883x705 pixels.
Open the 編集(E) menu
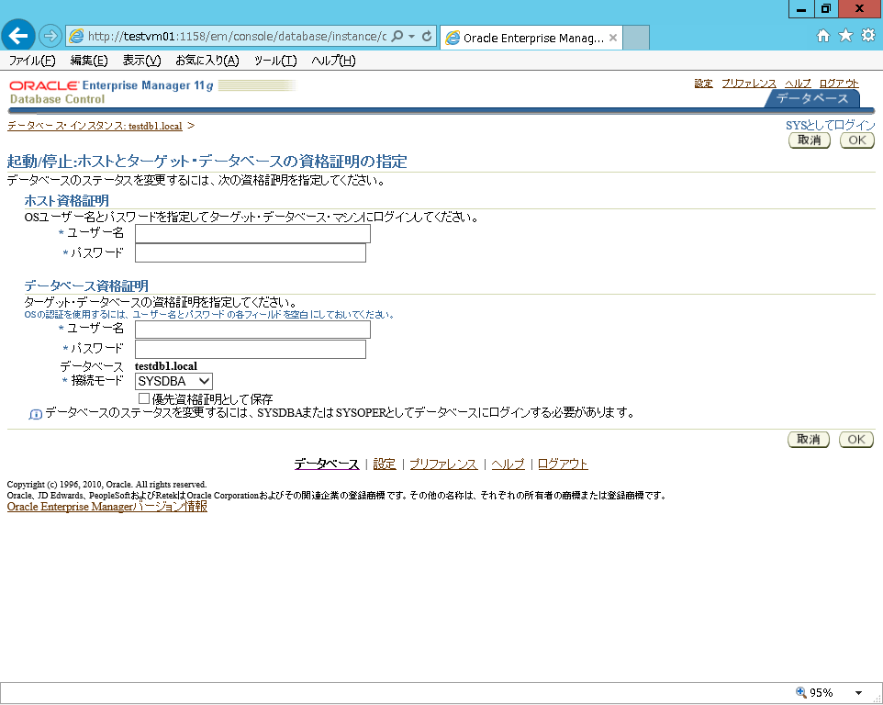click(x=89, y=61)
